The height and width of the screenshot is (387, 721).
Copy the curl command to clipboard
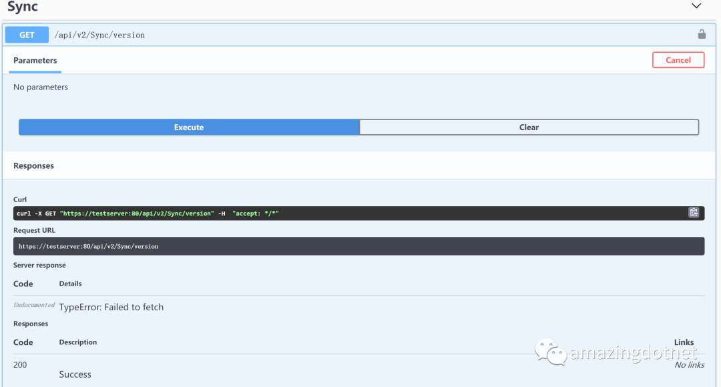pyautogui.click(x=694, y=212)
